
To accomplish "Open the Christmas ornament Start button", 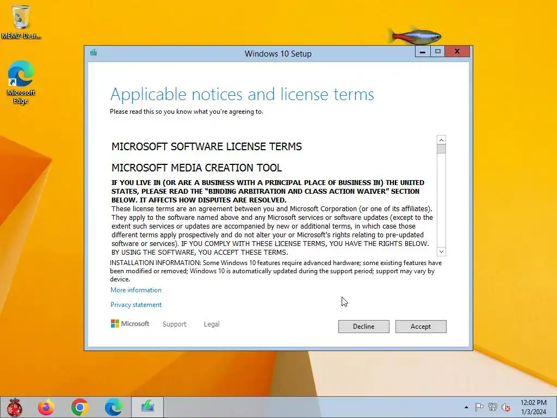I will point(15,407).
